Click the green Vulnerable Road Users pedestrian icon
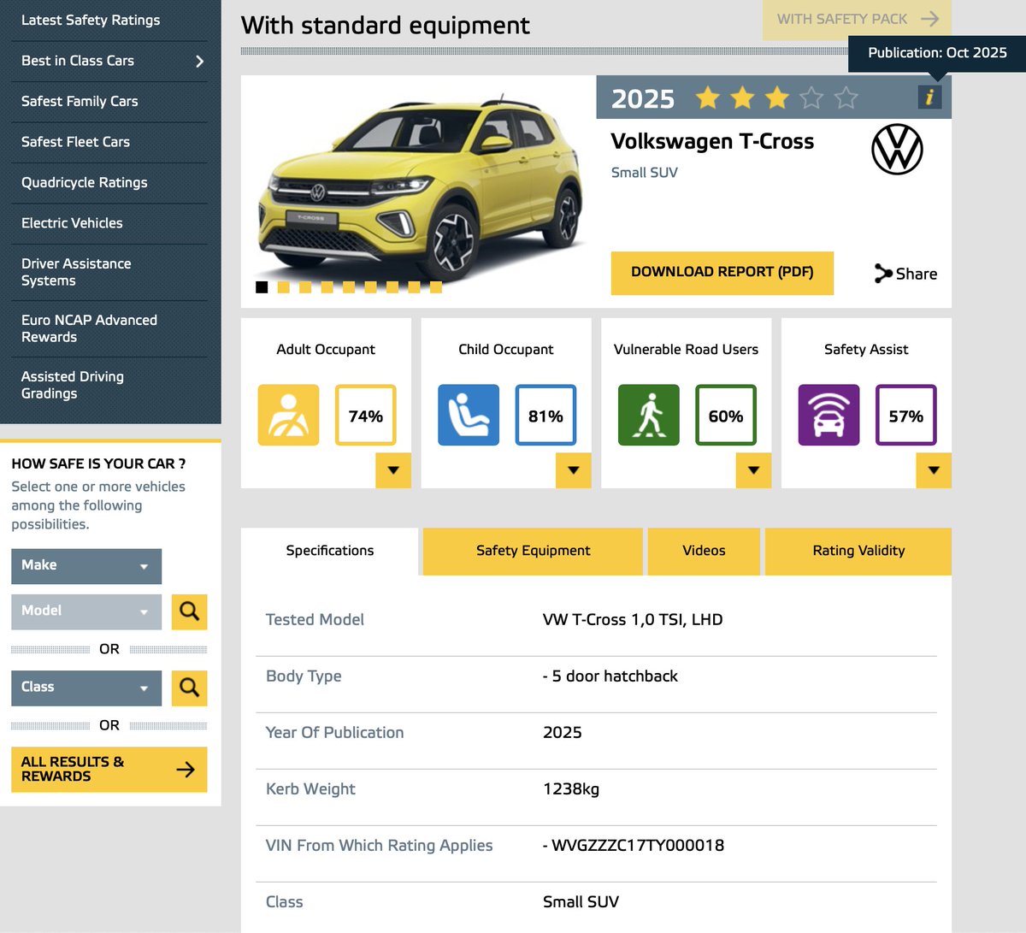Image resolution: width=1026 pixels, height=933 pixels. pyautogui.click(x=649, y=416)
